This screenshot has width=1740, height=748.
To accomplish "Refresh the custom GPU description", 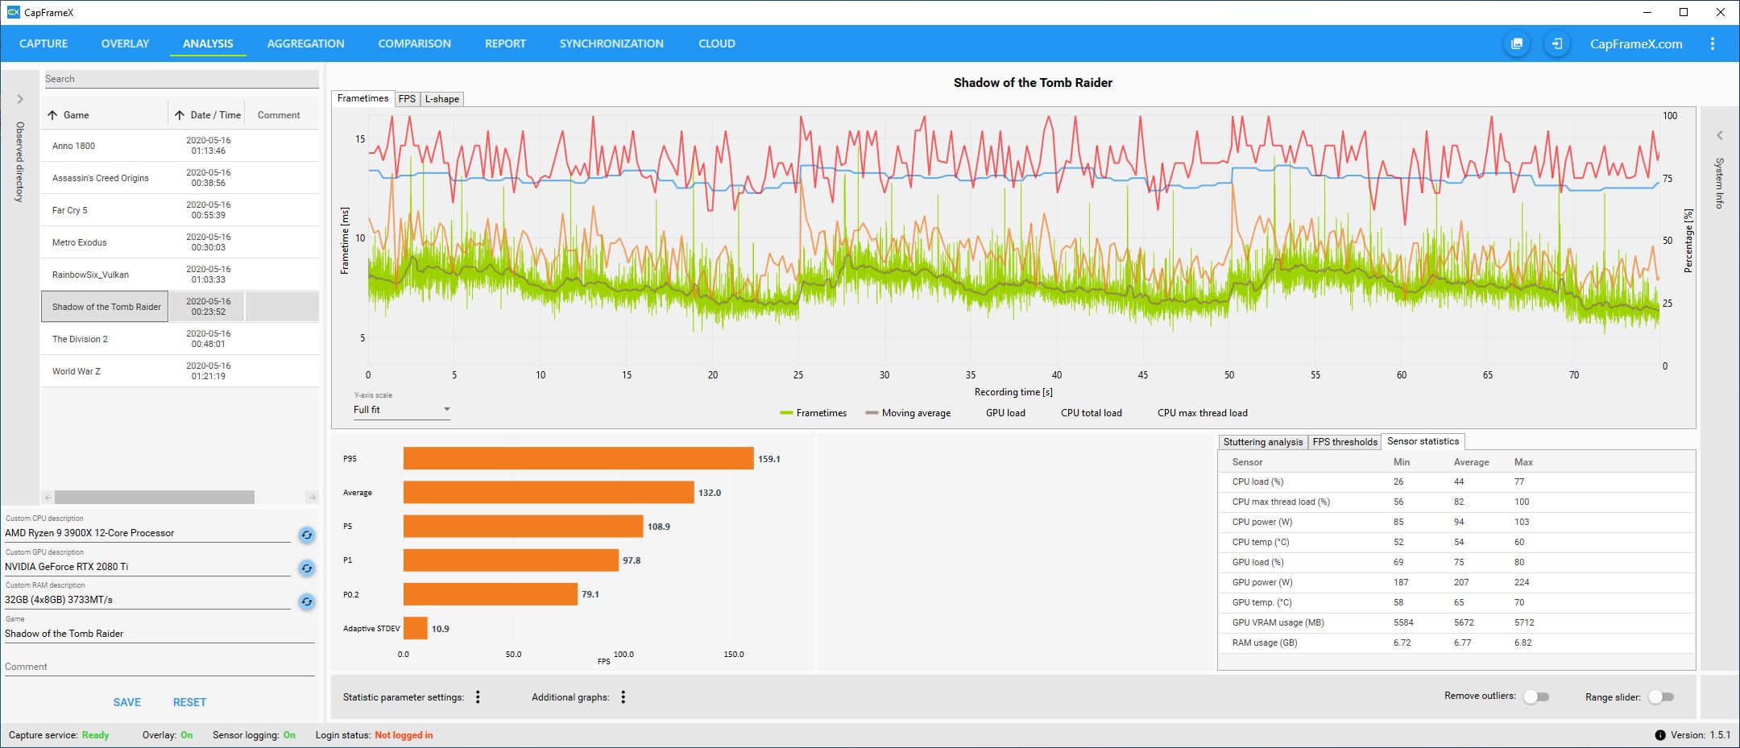I will tap(307, 568).
